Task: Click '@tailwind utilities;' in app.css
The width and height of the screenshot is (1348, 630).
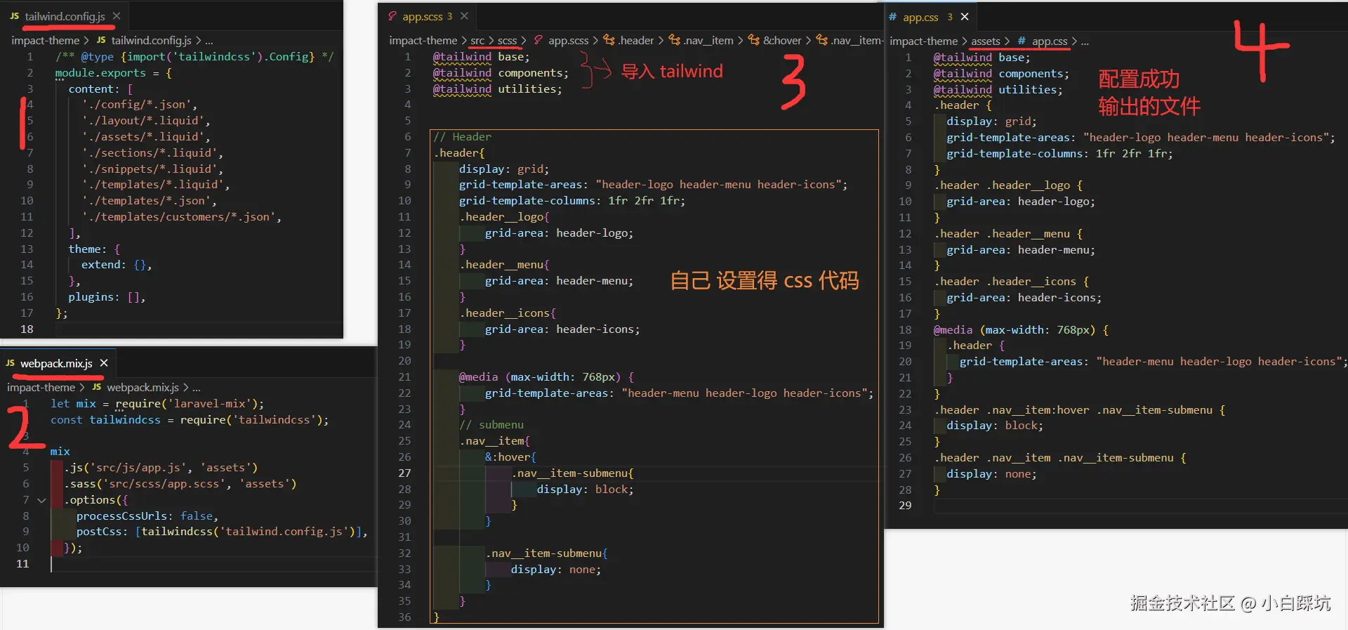Action: (x=998, y=90)
